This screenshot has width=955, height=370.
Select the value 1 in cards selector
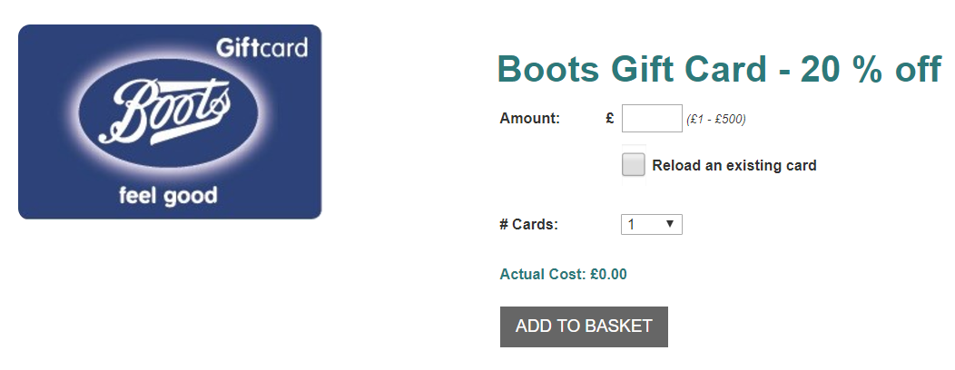(x=632, y=225)
